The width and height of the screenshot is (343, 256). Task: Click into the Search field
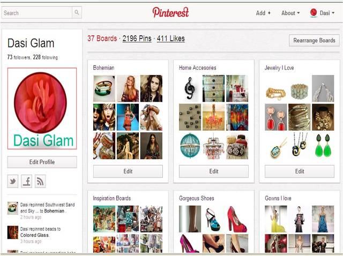(x=37, y=13)
